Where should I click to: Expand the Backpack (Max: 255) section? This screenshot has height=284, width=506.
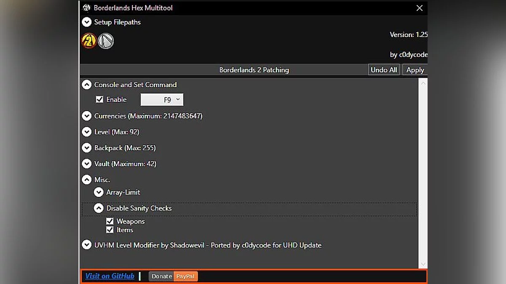click(87, 148)
